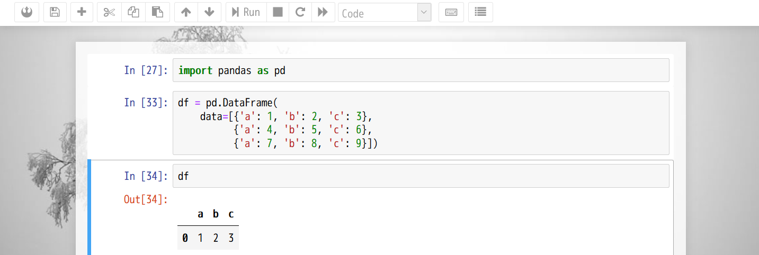
Task: Restart and run all cells
Action: pyautogui.click(x=323, y=12)
